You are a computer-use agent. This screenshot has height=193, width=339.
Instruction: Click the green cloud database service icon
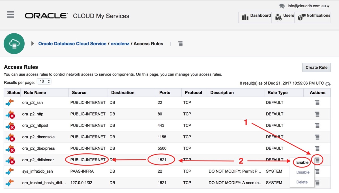click(14, 44)
